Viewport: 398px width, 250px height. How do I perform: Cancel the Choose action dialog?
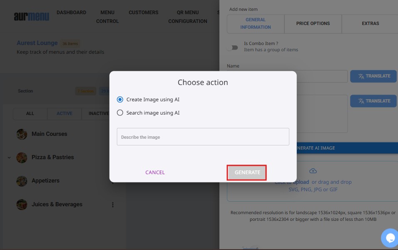[155, 172]
